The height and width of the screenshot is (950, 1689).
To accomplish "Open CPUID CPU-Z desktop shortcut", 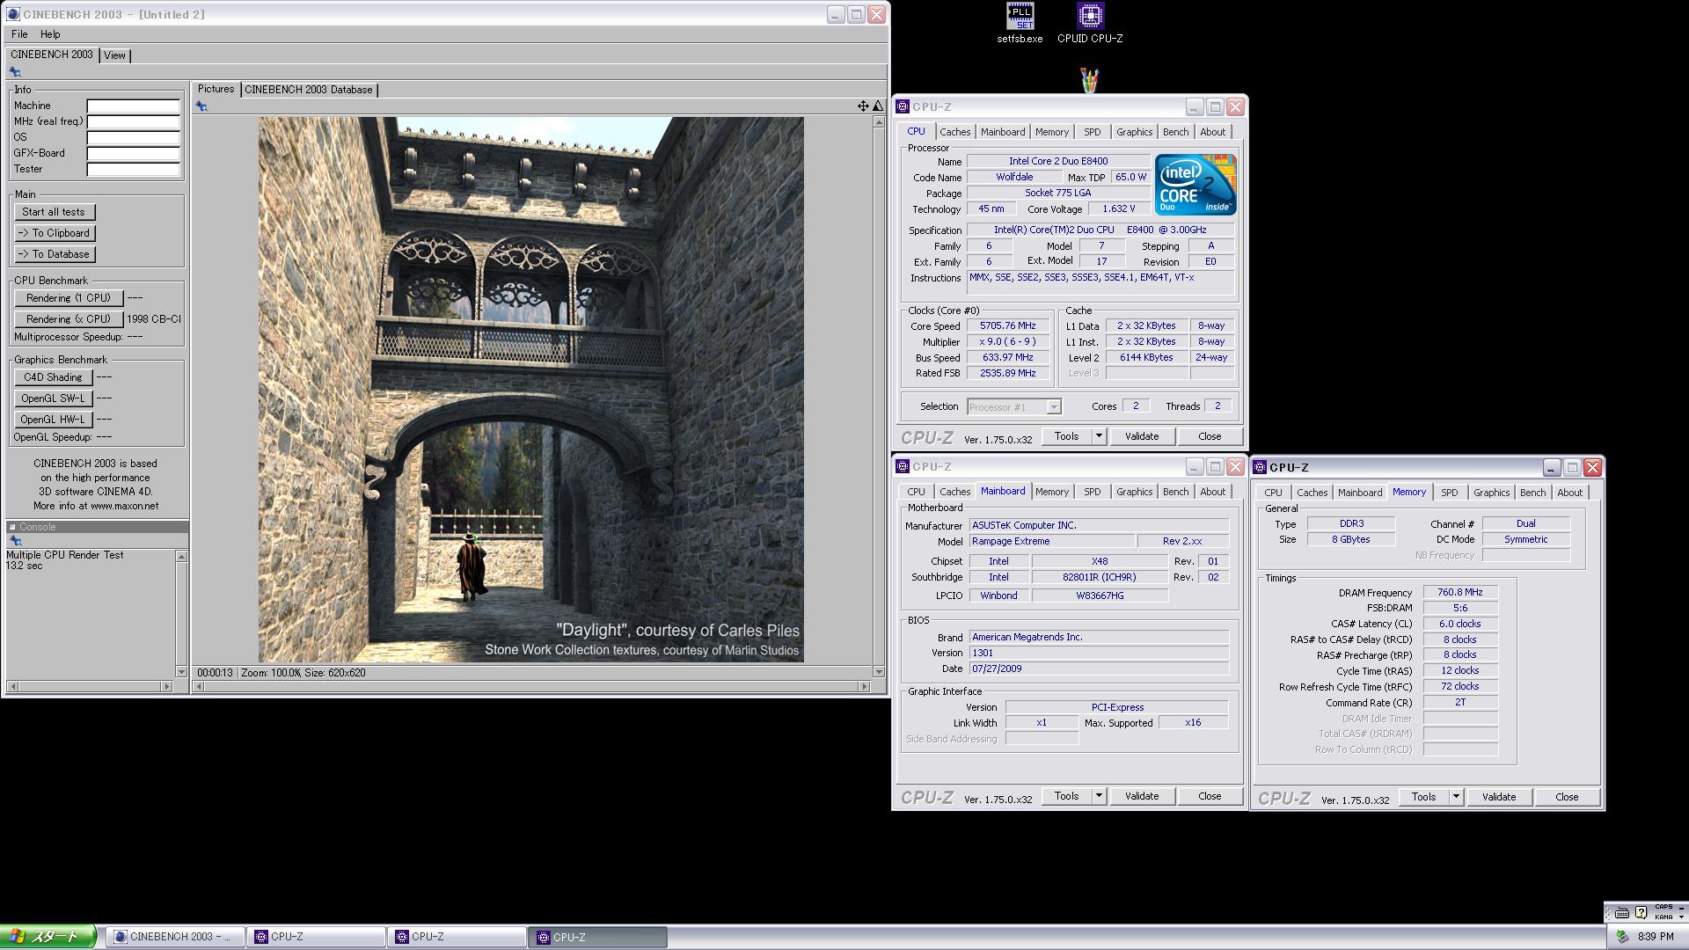I will [1090, 23].
